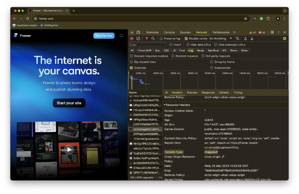Open PageSpeed Insights bookmark
The height and width of the screenshot is (194, 299).
click(x=25, y=25)
